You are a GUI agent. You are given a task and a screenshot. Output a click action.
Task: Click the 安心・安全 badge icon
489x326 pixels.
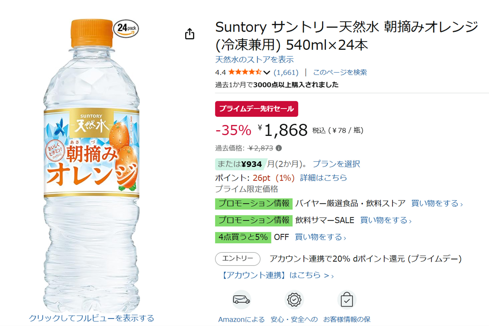(x=294, y=300)
